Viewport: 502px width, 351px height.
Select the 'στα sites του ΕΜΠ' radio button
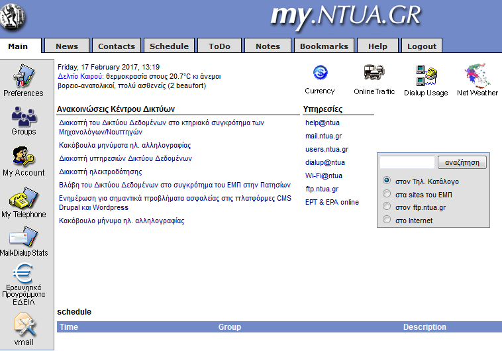point(387,193)
